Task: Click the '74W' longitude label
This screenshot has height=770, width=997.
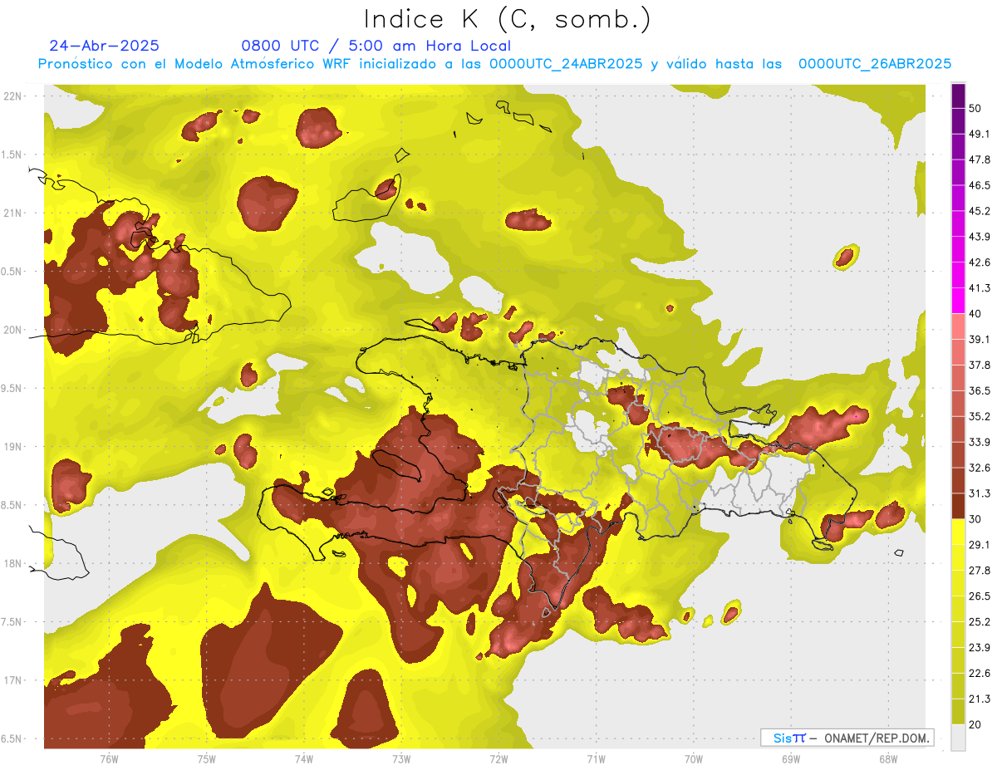Action: [x=304, y=759]
